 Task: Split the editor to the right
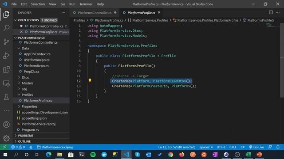click(x=271, y=12)
